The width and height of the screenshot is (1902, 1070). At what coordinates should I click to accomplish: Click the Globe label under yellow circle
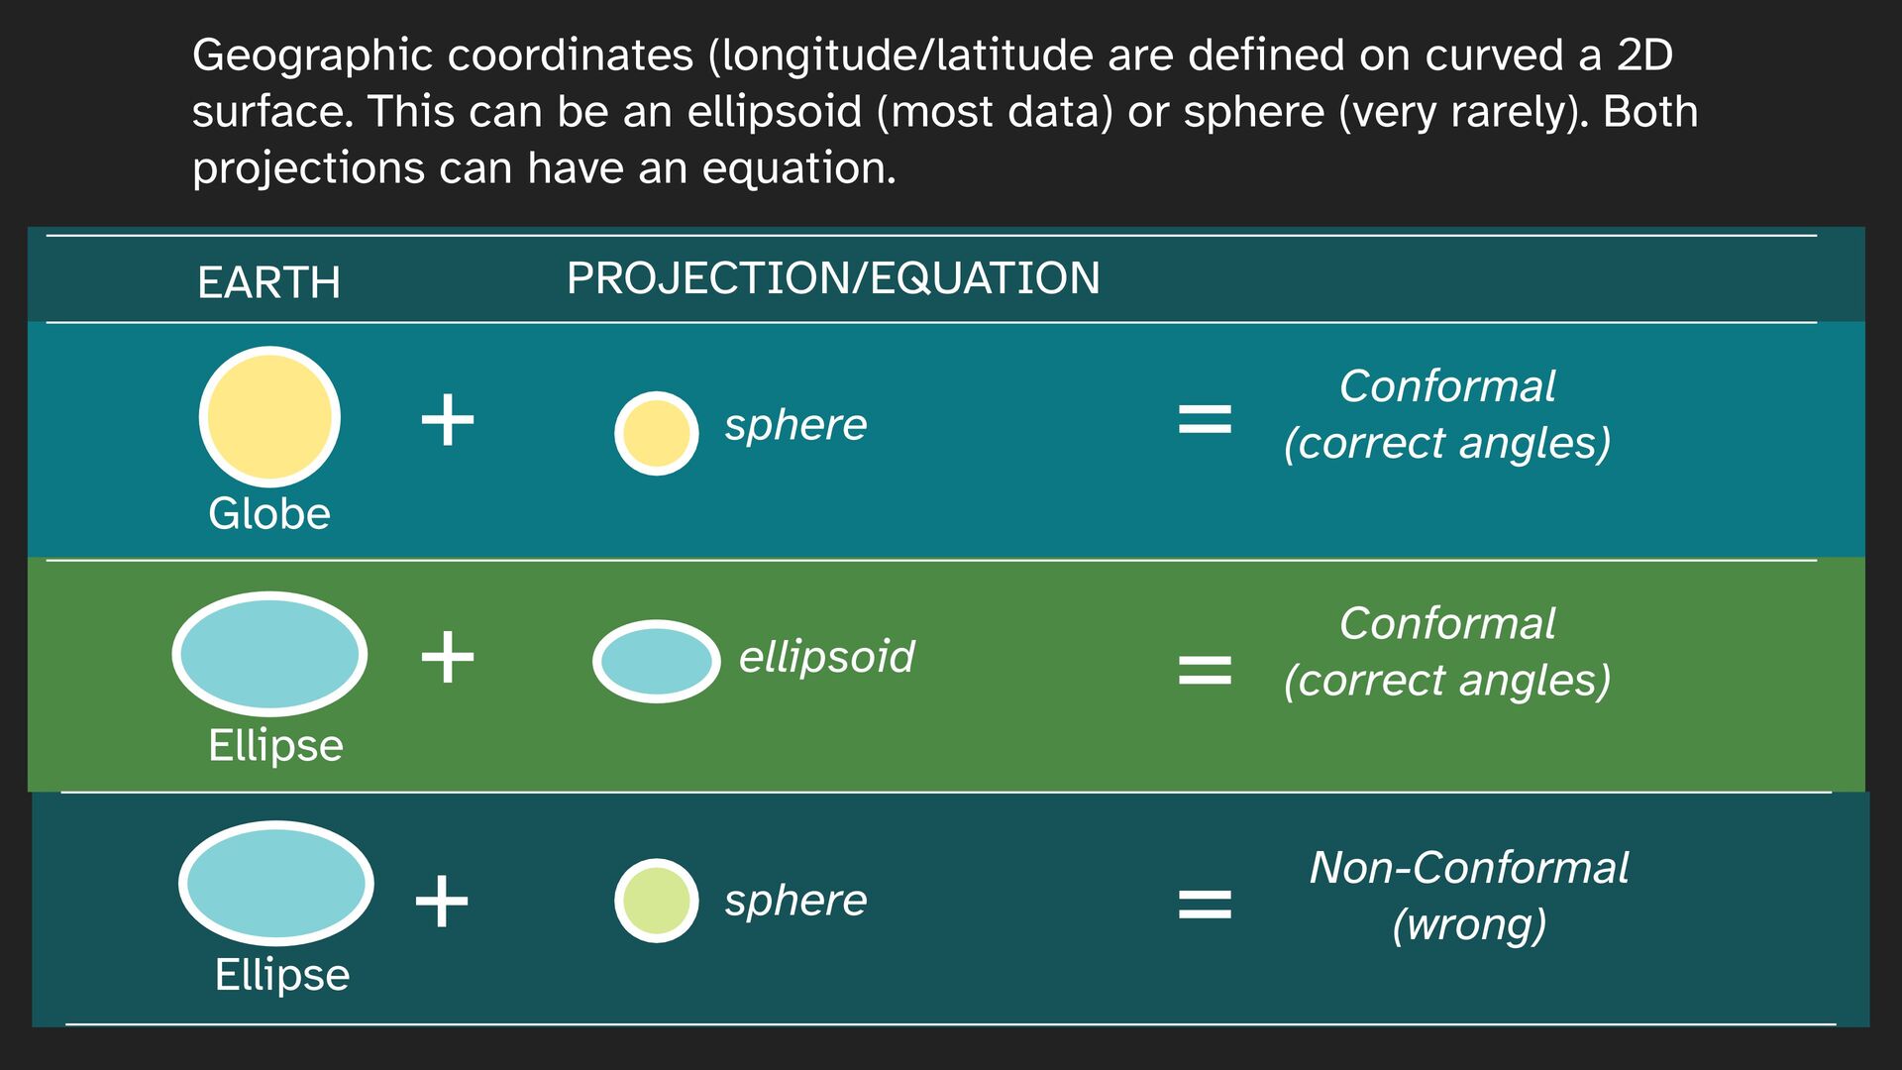[269, 513]
